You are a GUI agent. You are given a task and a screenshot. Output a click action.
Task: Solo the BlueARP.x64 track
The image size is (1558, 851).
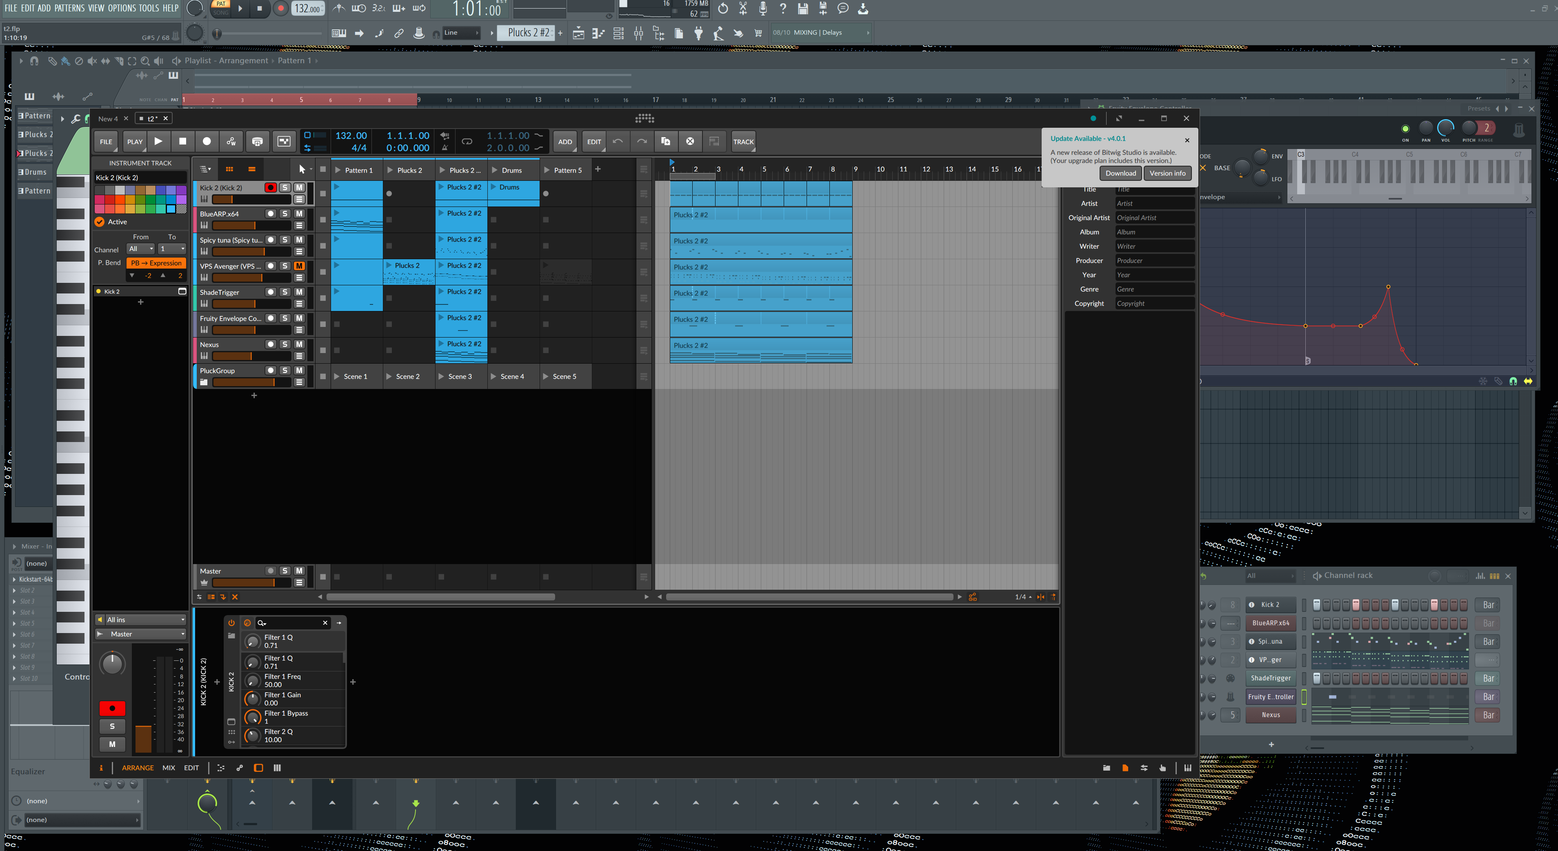(285, 213)
